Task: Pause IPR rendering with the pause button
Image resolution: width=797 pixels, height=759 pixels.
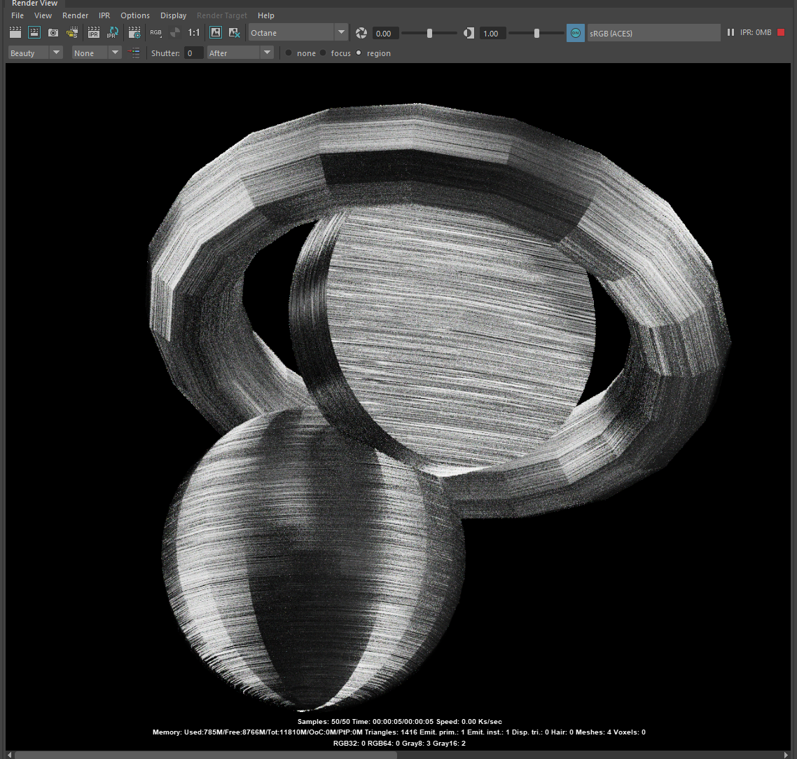Action: point(730,33)
